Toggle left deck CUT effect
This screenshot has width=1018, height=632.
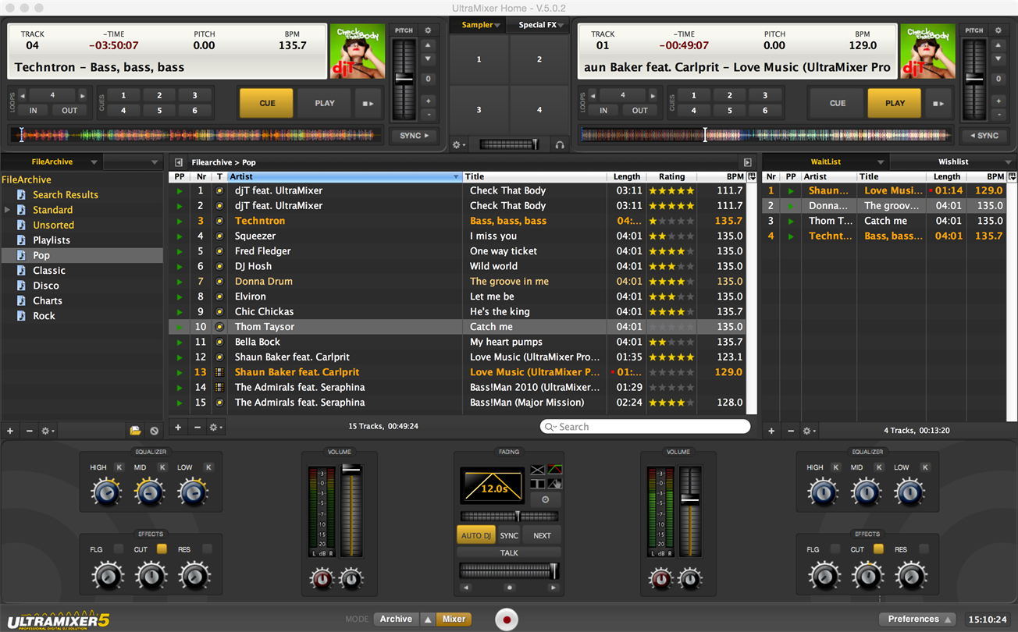162,549
